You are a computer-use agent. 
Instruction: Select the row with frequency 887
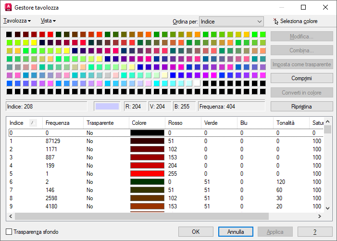166,157
